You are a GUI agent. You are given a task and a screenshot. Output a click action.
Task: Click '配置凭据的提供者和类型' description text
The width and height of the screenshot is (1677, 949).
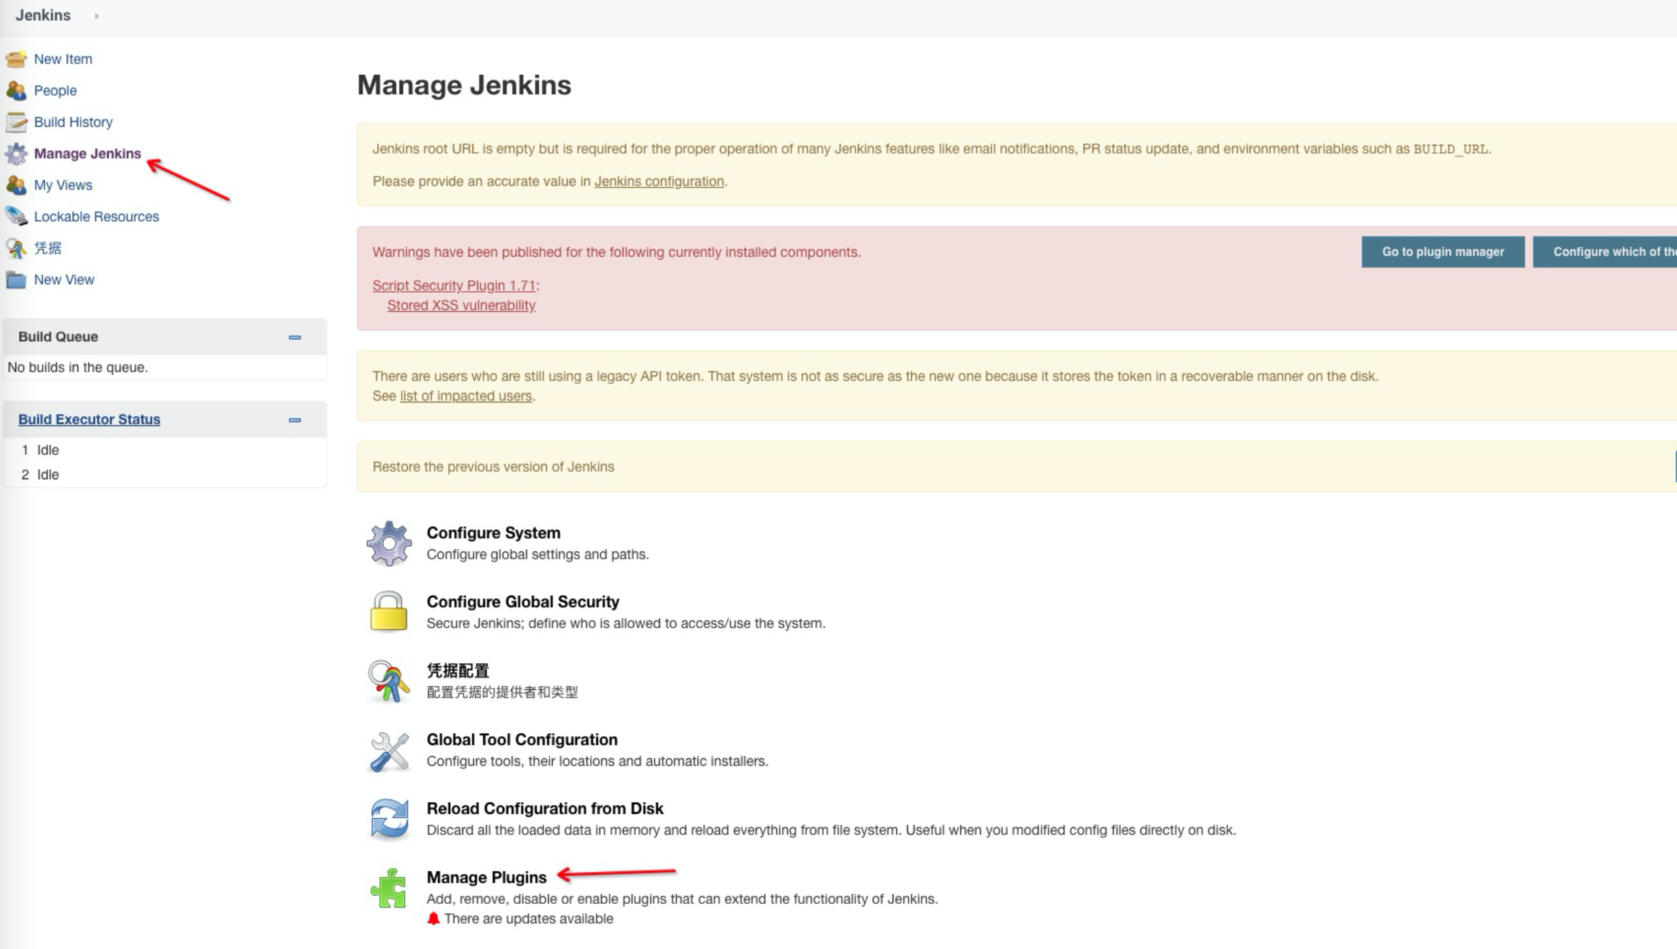(501, 692)
